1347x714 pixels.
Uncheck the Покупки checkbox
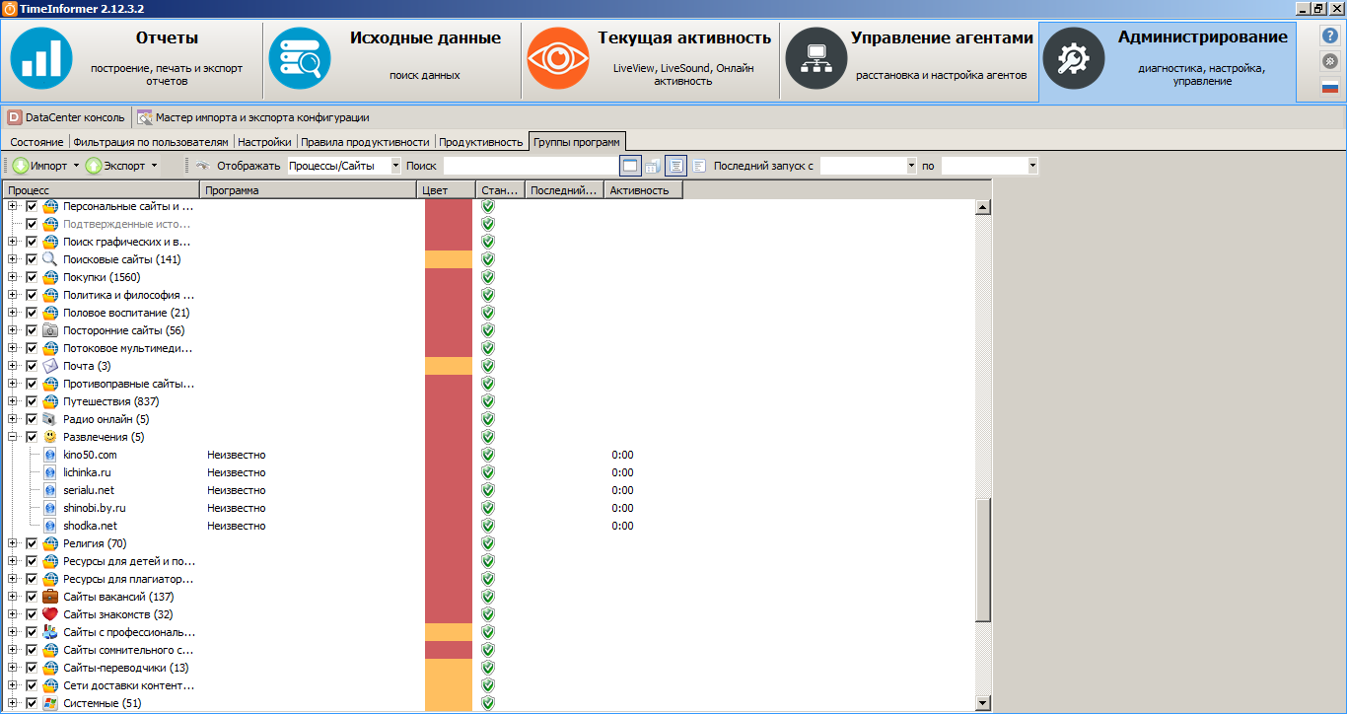[x=32, y=277]
